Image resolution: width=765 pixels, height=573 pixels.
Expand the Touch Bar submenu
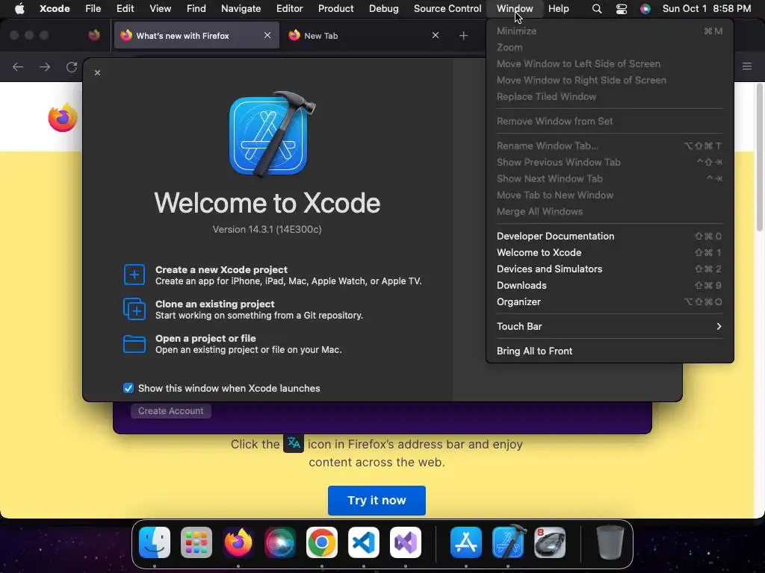610,327
